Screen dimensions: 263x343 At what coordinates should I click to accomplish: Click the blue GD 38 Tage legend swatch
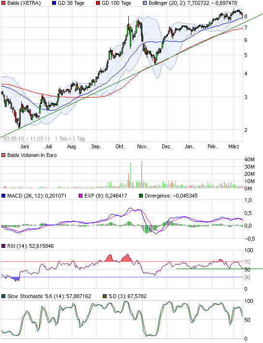[54, 3]
